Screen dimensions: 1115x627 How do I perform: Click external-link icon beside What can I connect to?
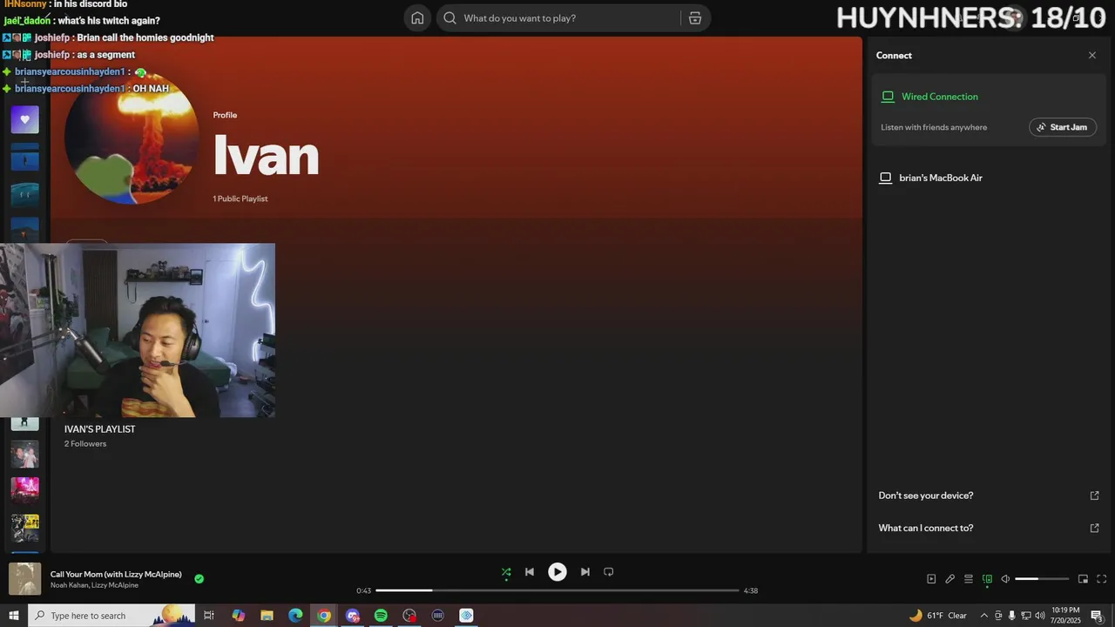(x=1095, y=528)
